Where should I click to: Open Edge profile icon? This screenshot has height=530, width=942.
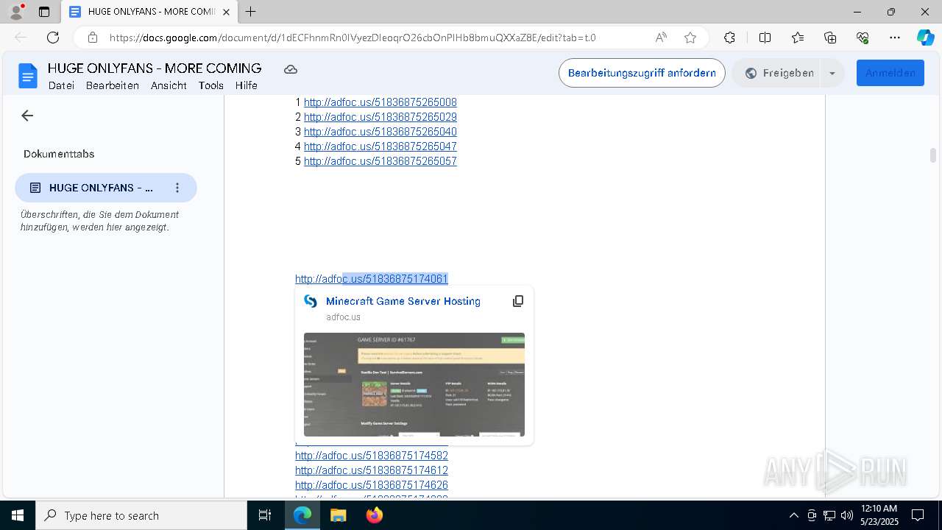[16, 12]
